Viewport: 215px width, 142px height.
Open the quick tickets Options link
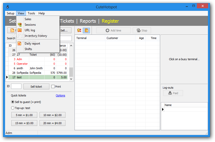coord(60,95)
